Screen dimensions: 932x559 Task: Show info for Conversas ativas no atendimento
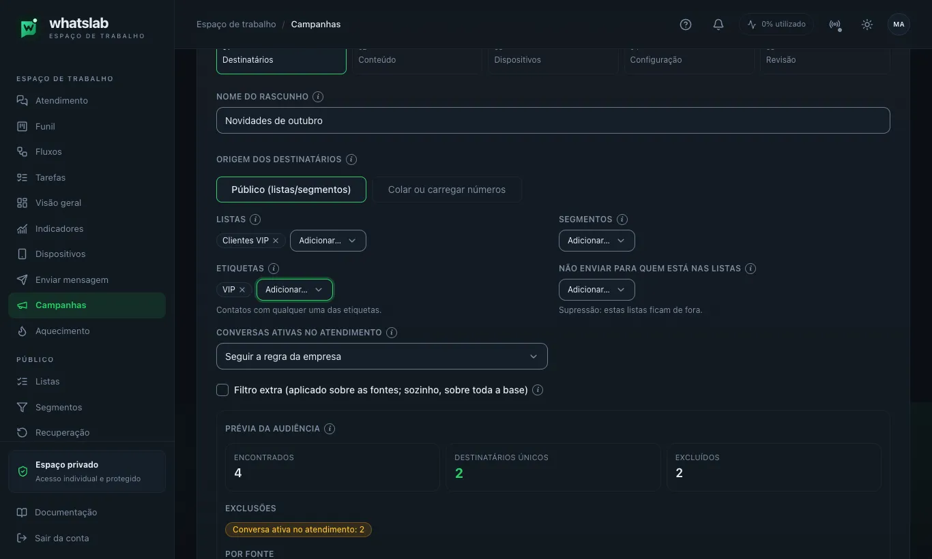(x=392, y=333)
